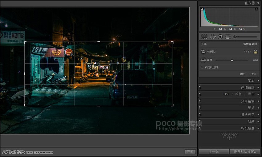Select the crop overlay tool icon
The width and height of the screenshot is (262, 157).
coord(204,37)
